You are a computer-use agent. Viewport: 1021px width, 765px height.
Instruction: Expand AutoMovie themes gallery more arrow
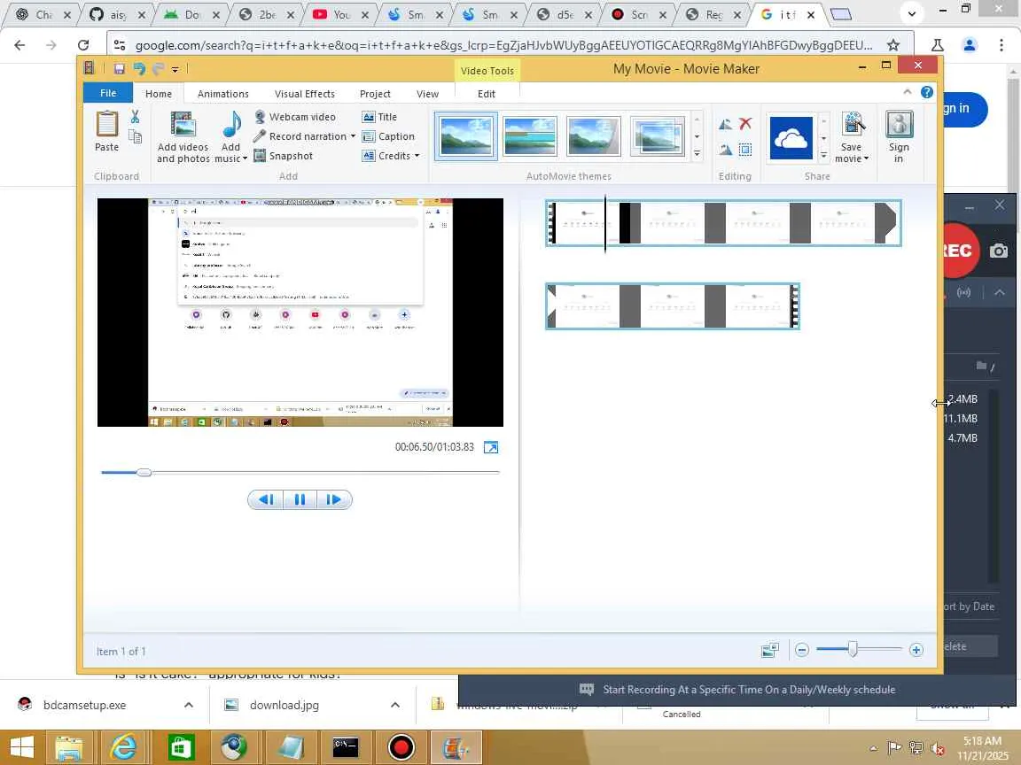pyautogui.click(x=698, y=154)
